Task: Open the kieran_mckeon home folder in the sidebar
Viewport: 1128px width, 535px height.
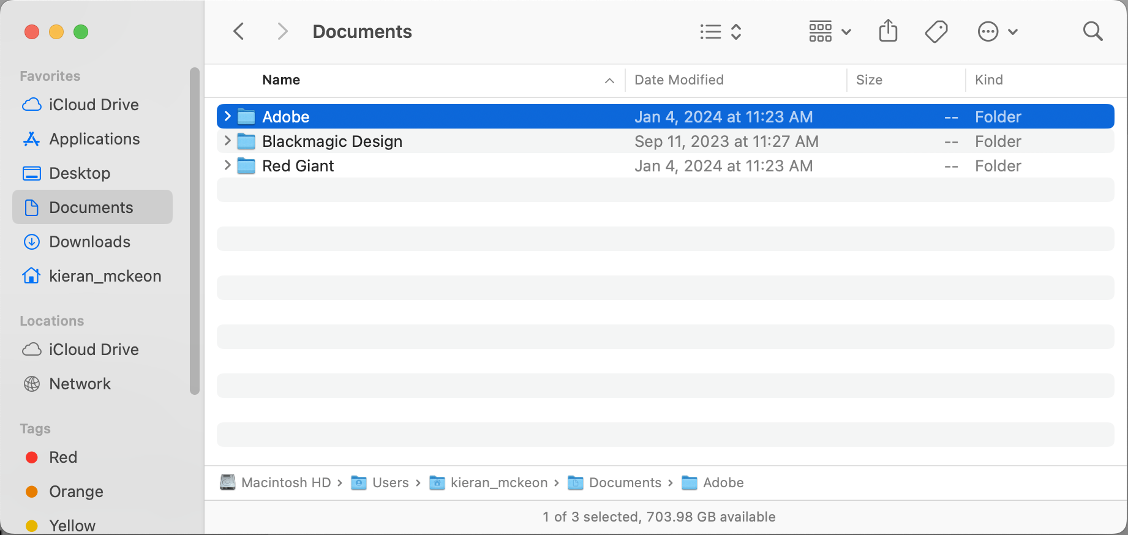Action: click(92, 276)
